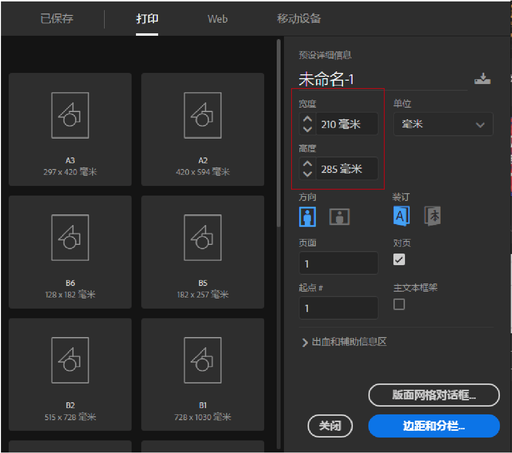512x453 pixels.
Task: Choose left-to-right binding icon
Action: click(401, 216)
